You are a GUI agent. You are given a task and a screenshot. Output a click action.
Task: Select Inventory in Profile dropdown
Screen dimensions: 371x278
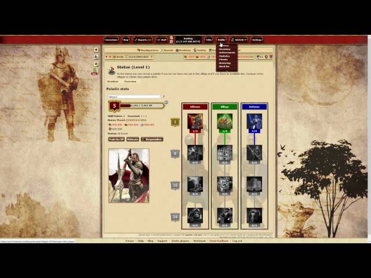point(224,49)
